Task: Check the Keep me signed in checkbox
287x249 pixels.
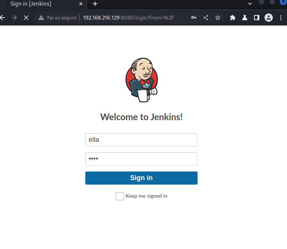Action: (x=120, y=196)
